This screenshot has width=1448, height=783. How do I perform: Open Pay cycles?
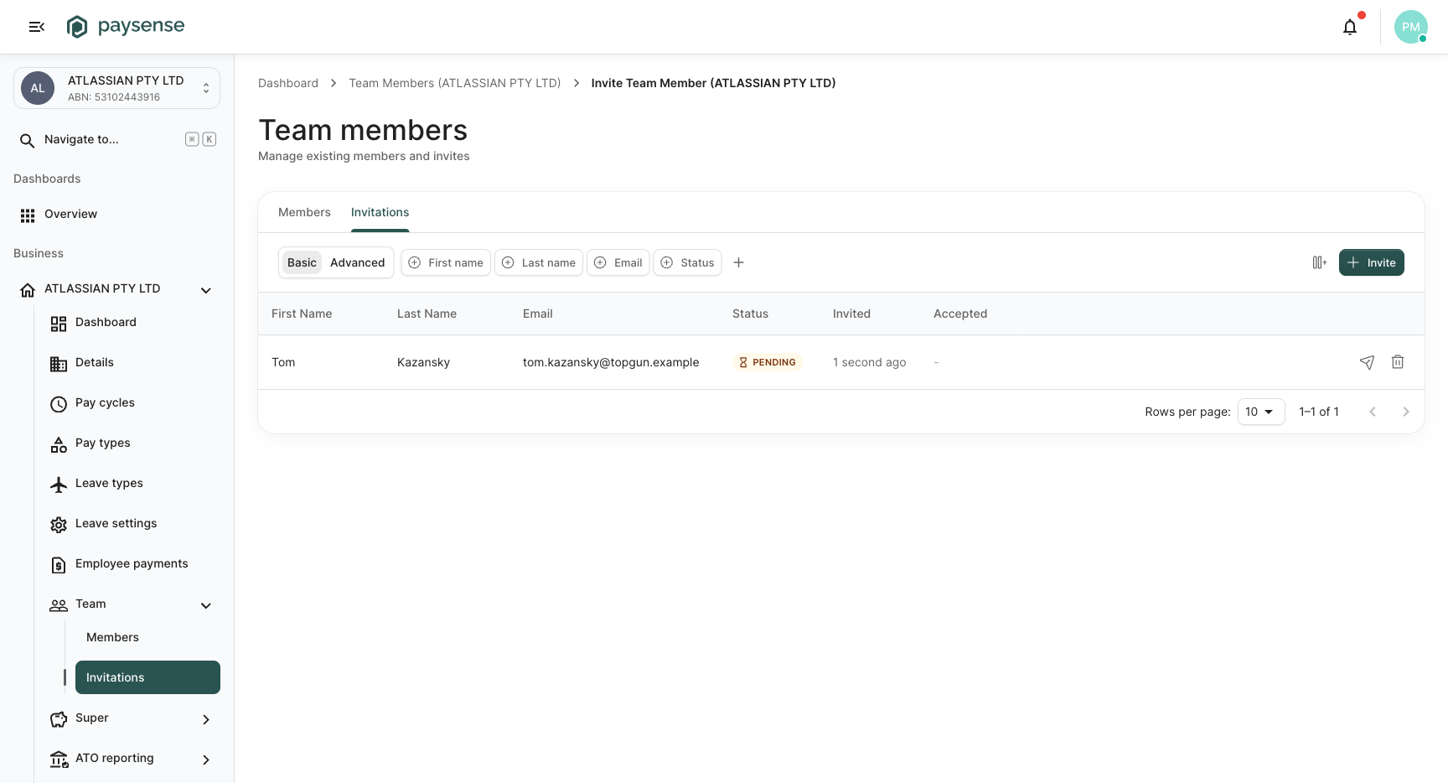coord(131,403)
